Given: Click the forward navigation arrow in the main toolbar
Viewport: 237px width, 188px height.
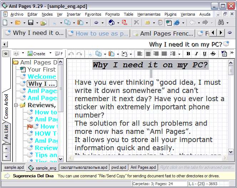Looking at the screenshot, I should point(205,23).
